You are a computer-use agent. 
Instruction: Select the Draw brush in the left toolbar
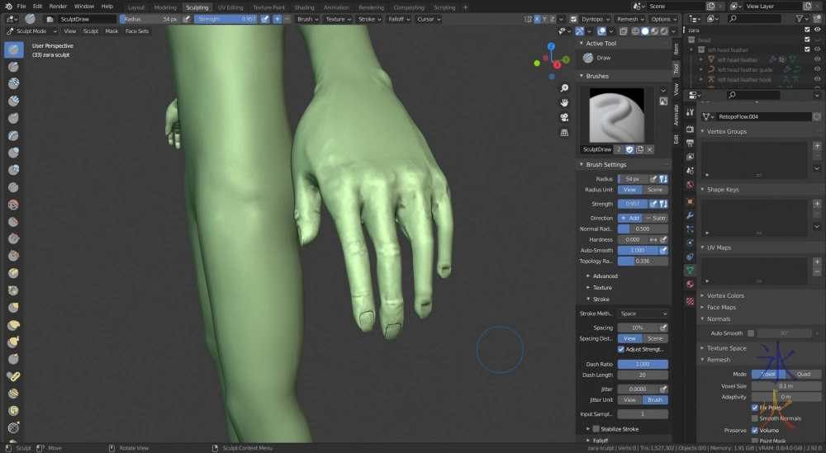tap(13, 50)
